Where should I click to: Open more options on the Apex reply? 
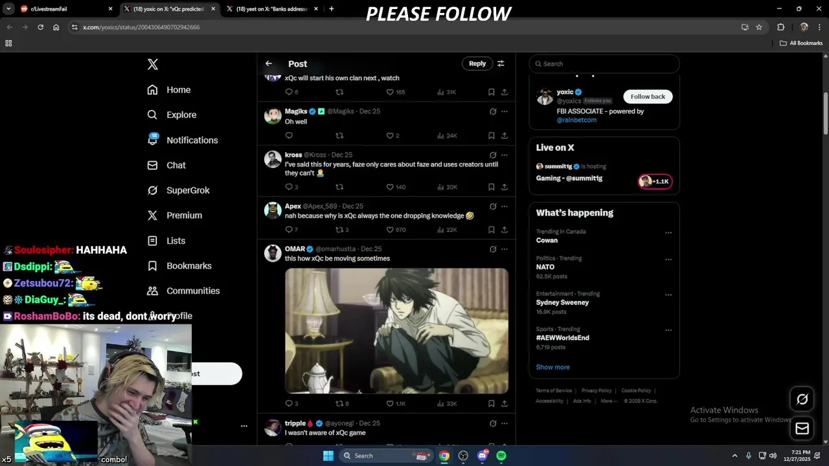pos(505,206)
